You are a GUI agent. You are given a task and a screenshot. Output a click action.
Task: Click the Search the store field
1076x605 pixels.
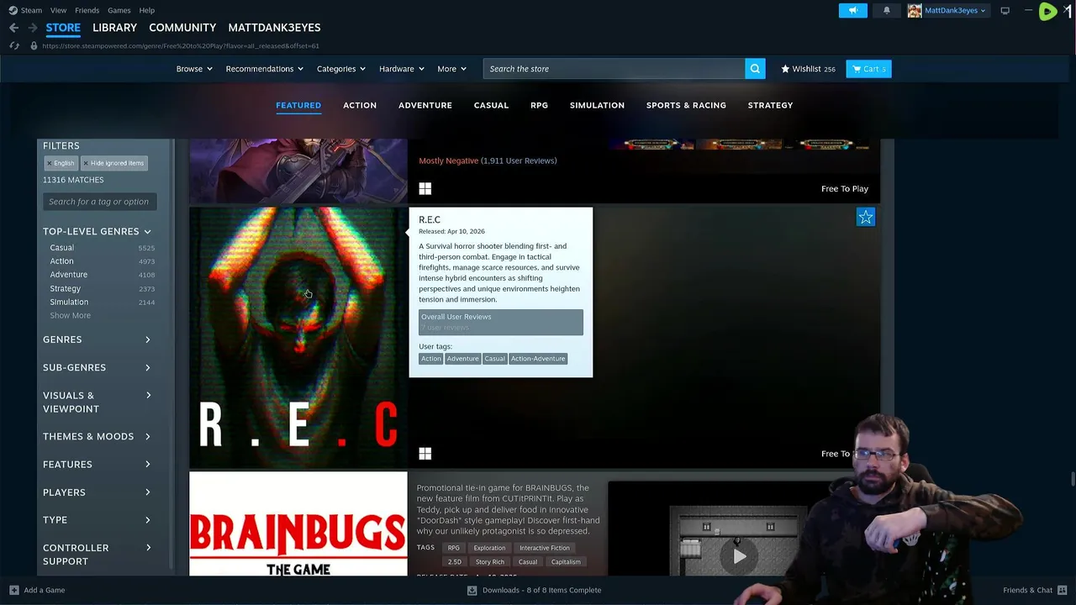(x=614, y=69)
